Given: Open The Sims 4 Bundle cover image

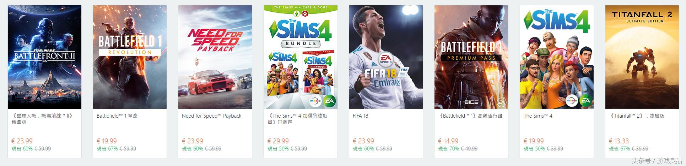Looking at the screenshot, I should [x=301, y=57].
